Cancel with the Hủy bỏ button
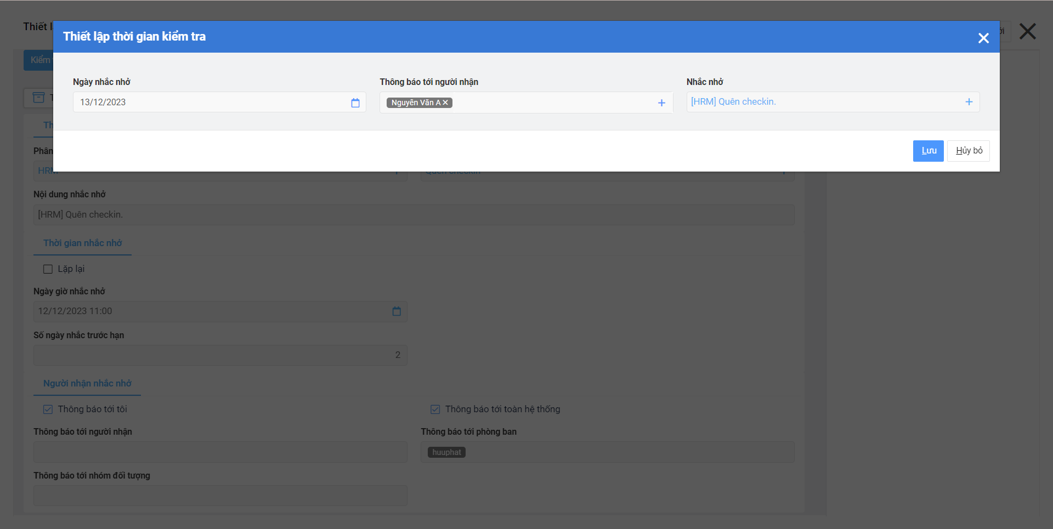 pyautogui.click(x=969, y=151)
